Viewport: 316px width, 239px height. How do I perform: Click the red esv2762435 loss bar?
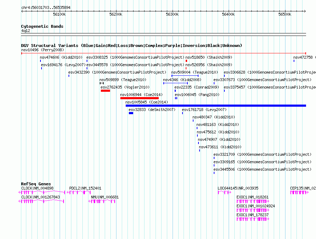(x=105, y=91)
